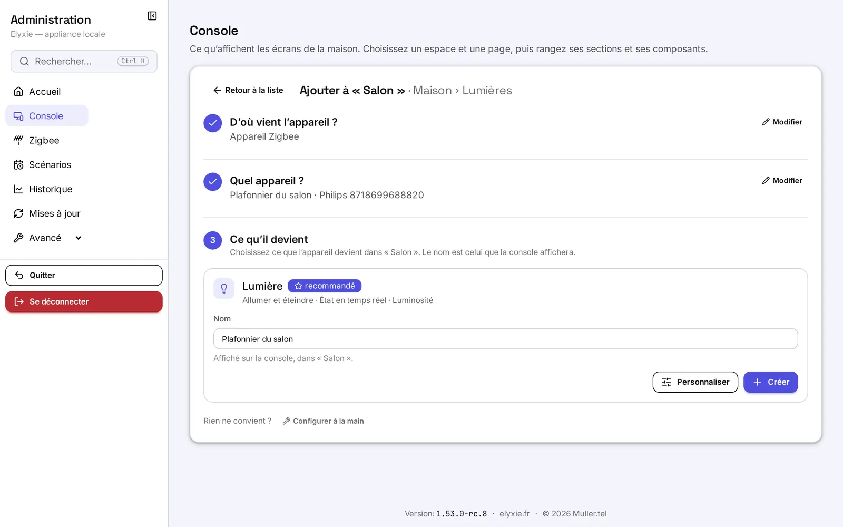Click the checkmark of D'où vient l'appareil
Image resolution: width=843 pixels, height=527 pixels.
point(213,123)
